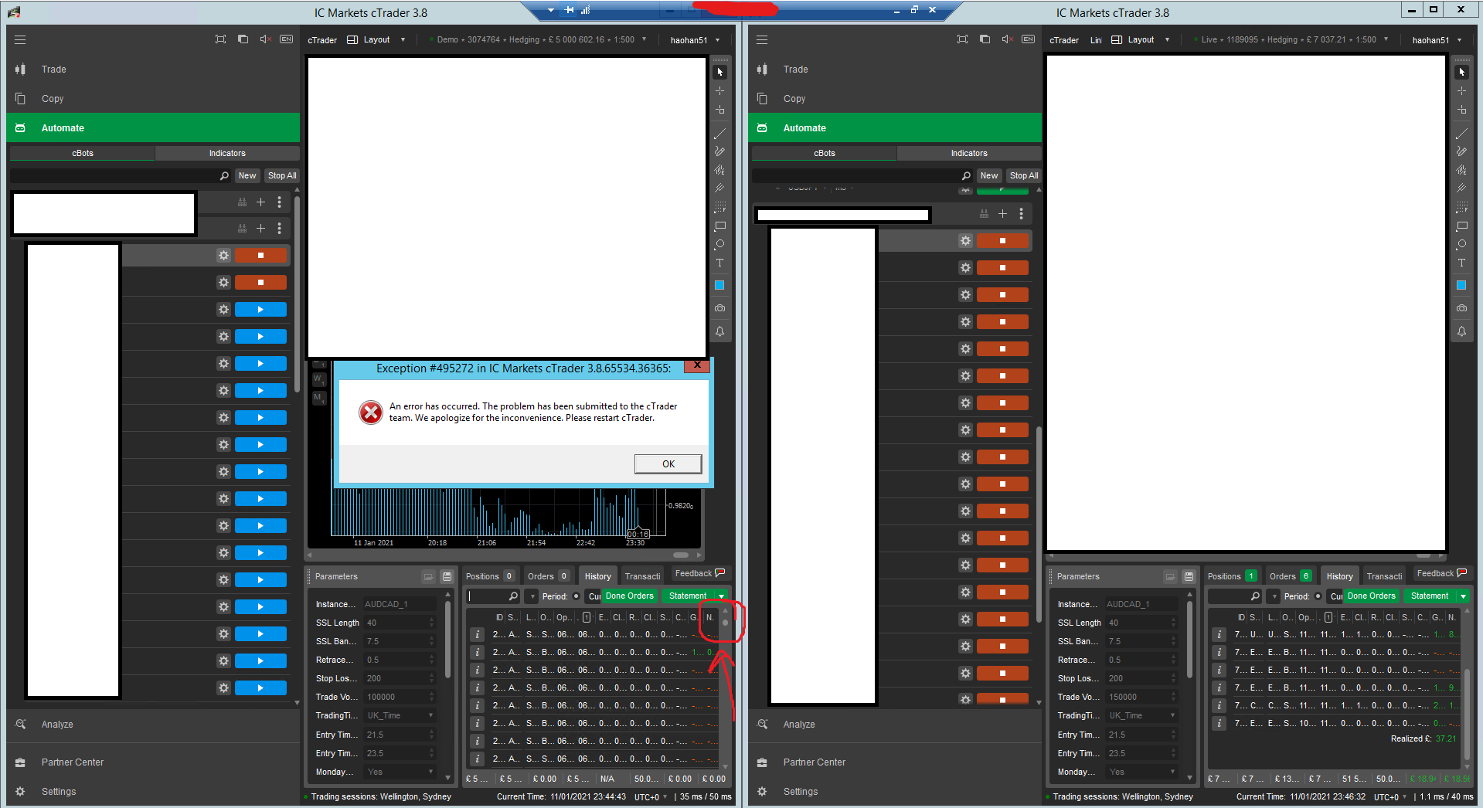Take a chartshot with Live camera icon
This screenshot has width=1483, height=808.
pos(1461,308)
